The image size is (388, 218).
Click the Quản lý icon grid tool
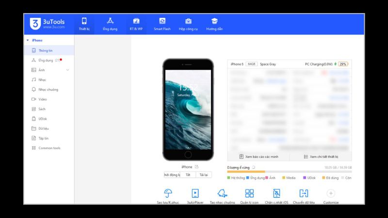coord(249,193)
